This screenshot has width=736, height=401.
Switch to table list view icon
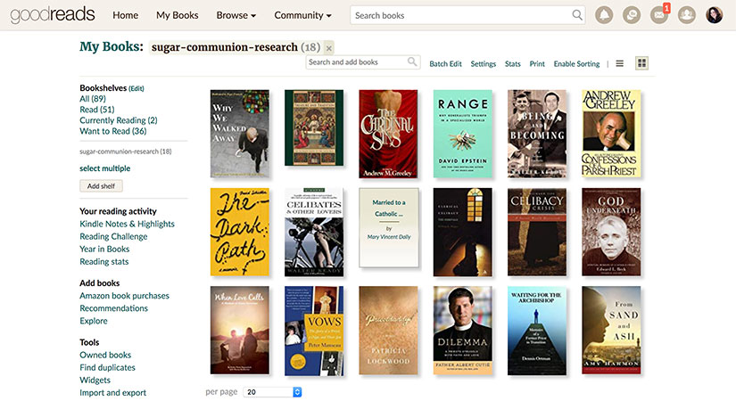coord(620,63)
